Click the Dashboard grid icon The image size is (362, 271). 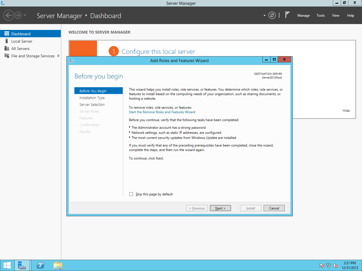tap(7, 34)
